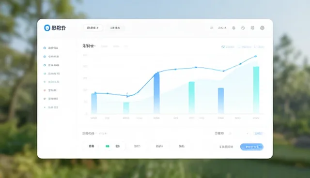This screenshot has height=178, width=310.
Task: Open the last sidebar menu entry
Action: coord(51,107)
